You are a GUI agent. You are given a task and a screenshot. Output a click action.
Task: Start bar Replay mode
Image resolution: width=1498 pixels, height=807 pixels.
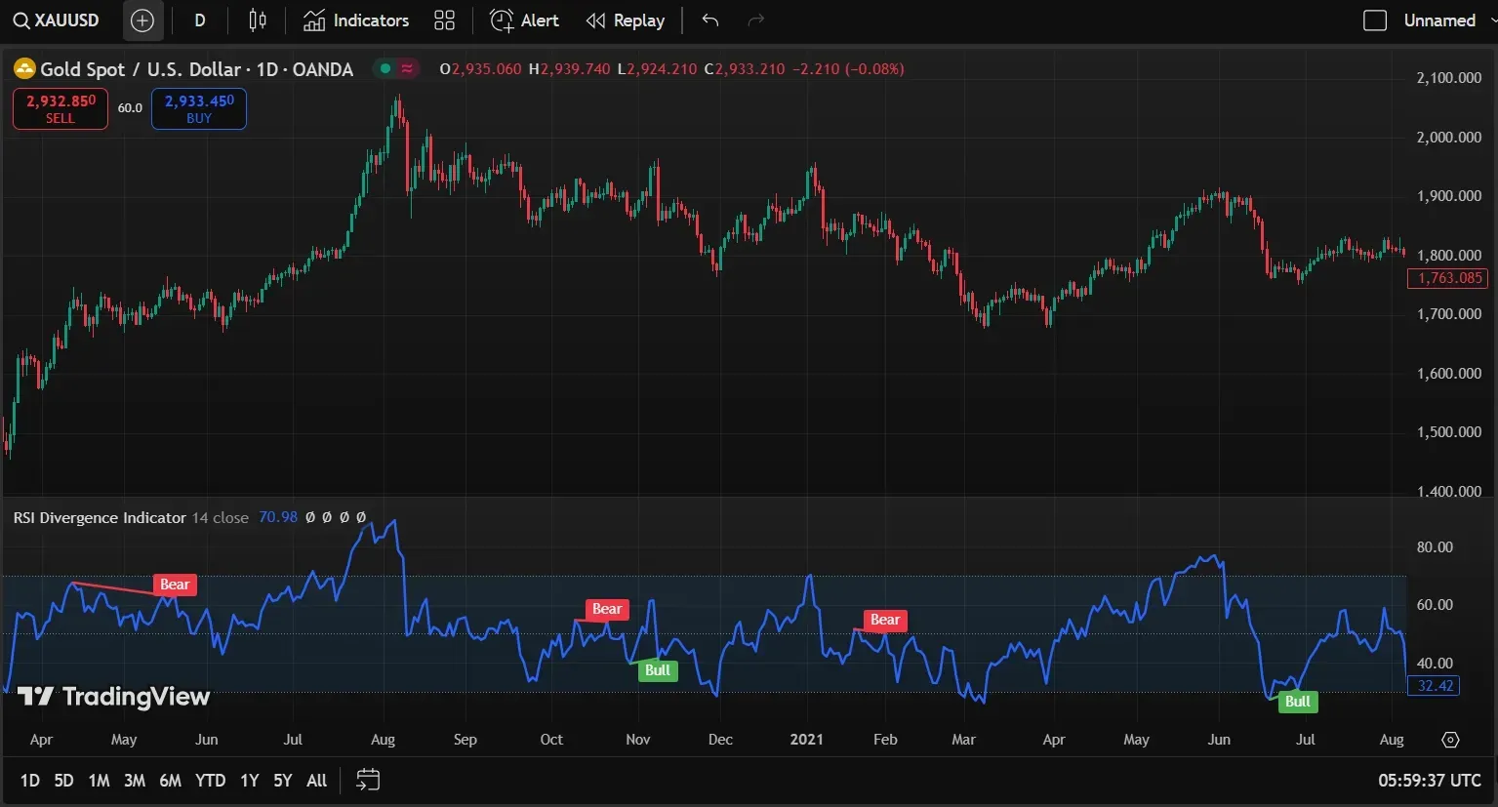click(626, 20)
